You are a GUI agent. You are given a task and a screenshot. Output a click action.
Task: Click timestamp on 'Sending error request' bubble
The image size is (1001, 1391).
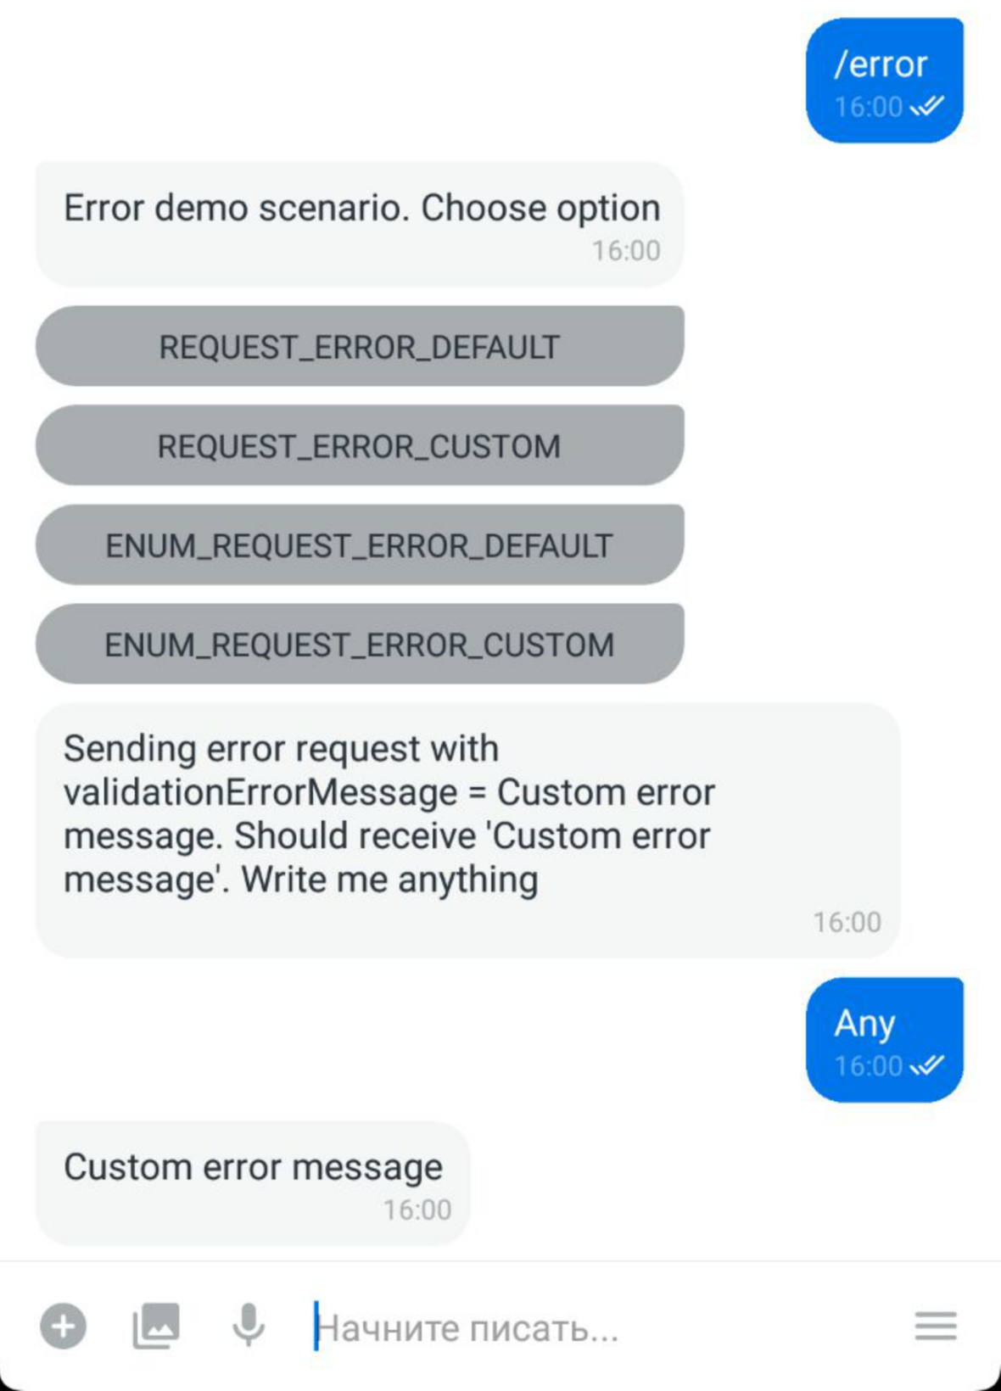click(x=847, y=922)
